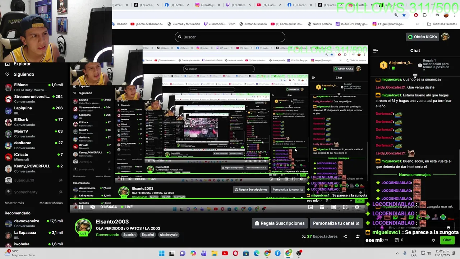Screen dimensions: 460x259
Task: Click Elsanto2003 channel avatar
Action: pyautogui.click(x=83, y=227)
